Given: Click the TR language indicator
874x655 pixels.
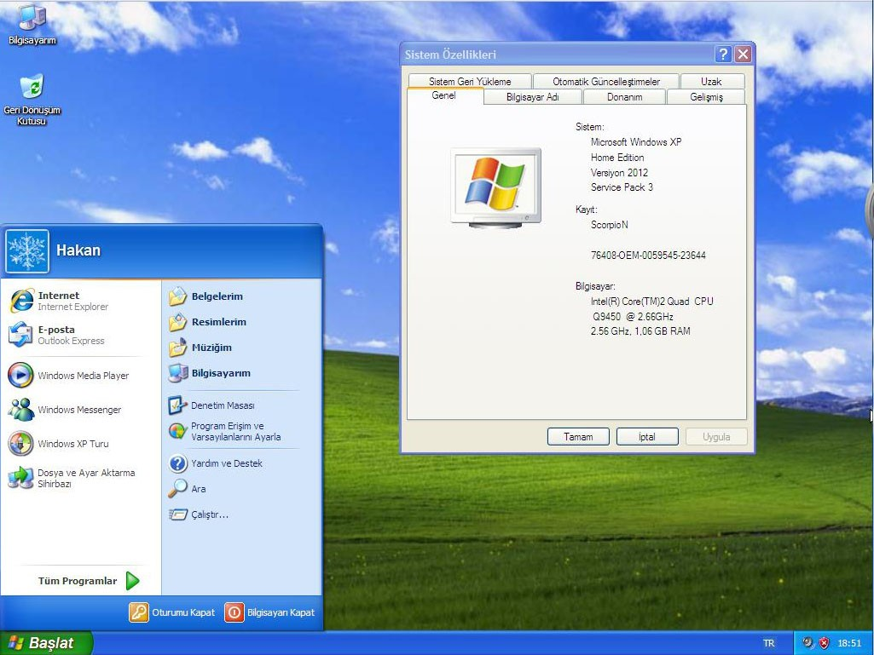Looking at the screenshot, I should (x=768, y=642).
